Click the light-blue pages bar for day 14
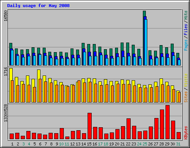The height and width of the screenshot is (148, 190). 85,58
